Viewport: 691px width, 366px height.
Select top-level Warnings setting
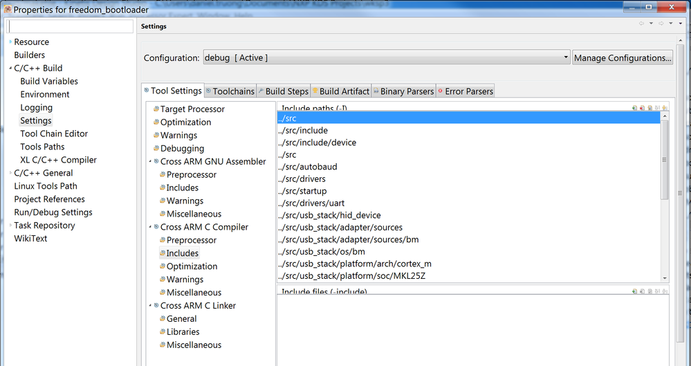[178, 136]
